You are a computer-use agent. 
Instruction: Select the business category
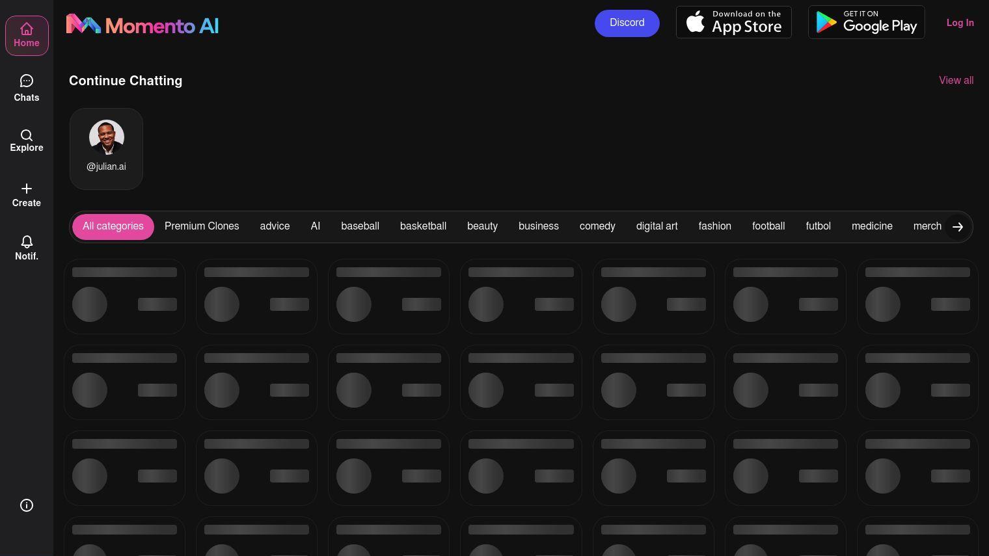(539, 226)
